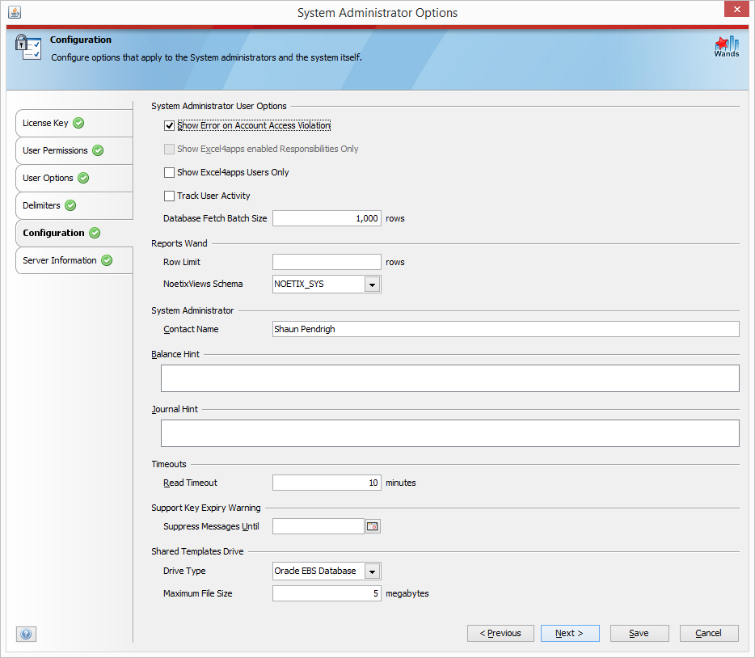This screenshot has width=755, height=658.
Task: Click the 'minutes' unit label
Action: coord(401,483)
